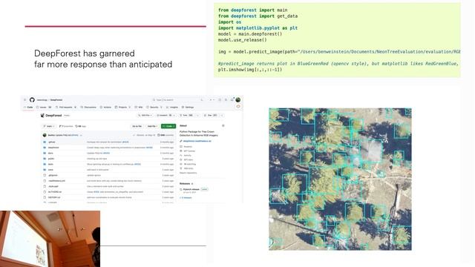Screen dimensions: 475x267
Task: Open the Projects tab
Action: 122,107
